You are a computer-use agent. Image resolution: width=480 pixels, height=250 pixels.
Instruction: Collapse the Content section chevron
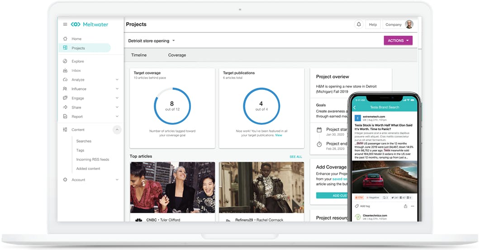pos(117,130)
